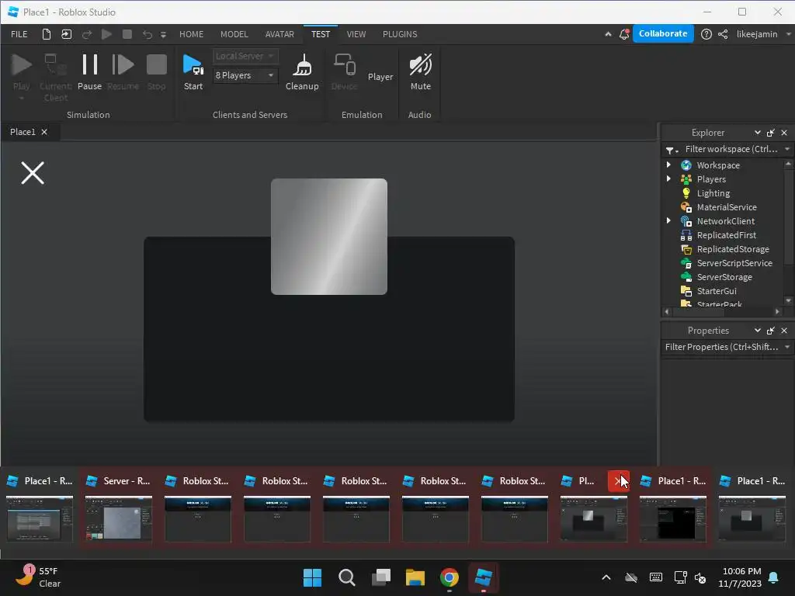Viewport: 795px width, 596px height.
Task: Click the Roblox Studio taskbar icon
Action: tap(483, 577)
